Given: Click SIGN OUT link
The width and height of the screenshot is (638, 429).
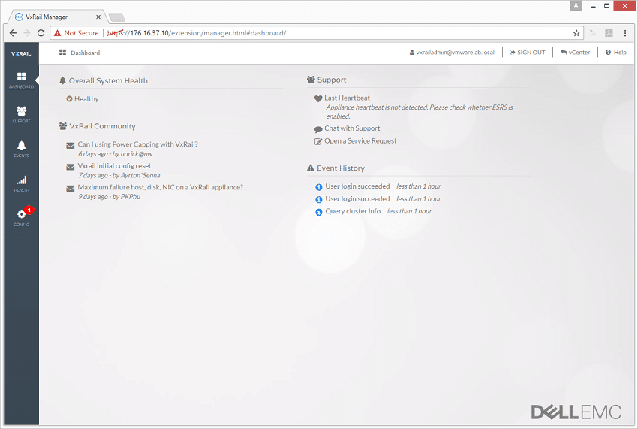Looking at the screenshot, I should [x=531, y=53].
